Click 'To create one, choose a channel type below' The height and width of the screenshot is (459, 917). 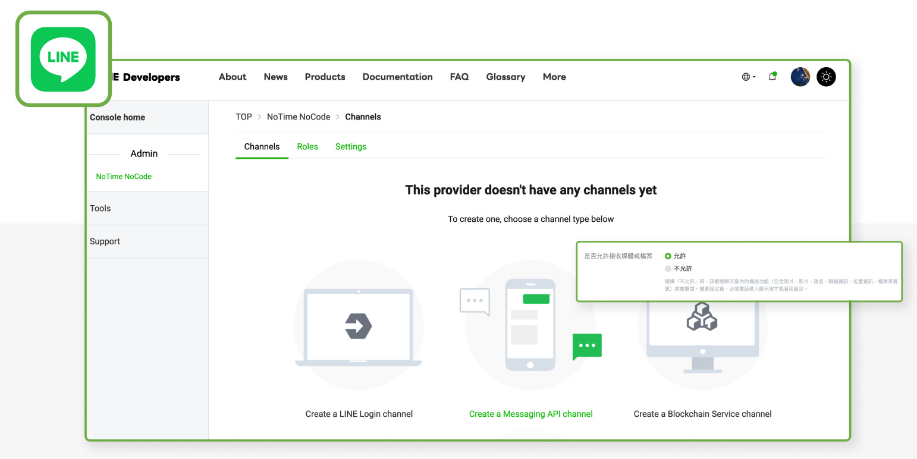click(x=531, y=219)
